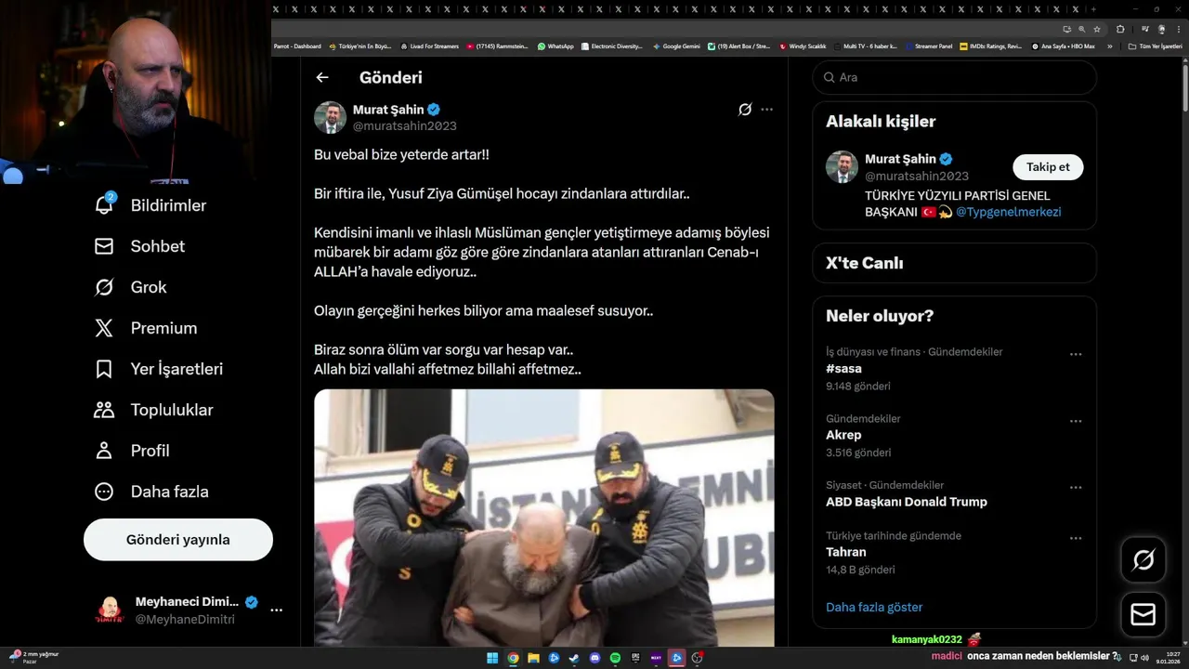Open Discord from the taskbar
The width and height of the screenshot is (1189, 669).
(595, 658)
